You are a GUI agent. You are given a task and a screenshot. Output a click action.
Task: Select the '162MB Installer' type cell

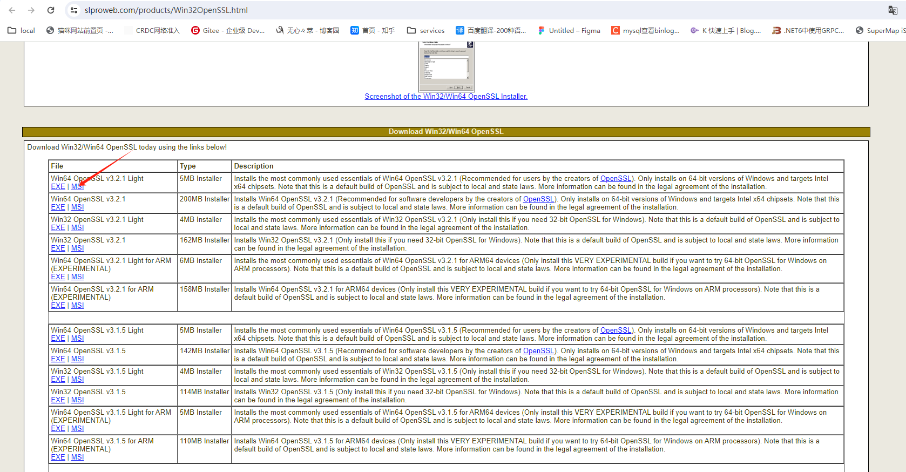pos(205,244)
